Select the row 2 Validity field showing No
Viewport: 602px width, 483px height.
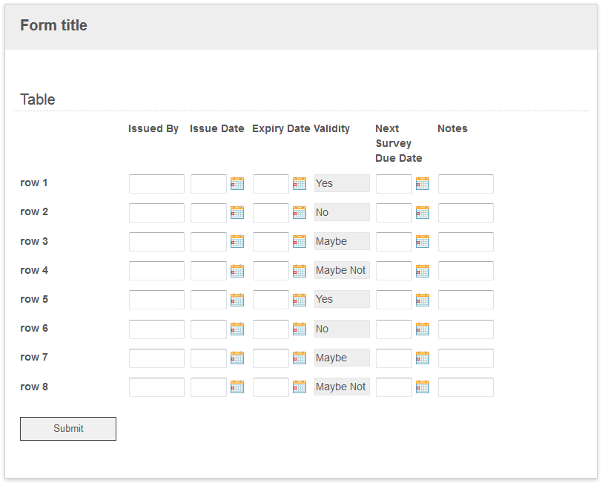click(x=342, y=212)
